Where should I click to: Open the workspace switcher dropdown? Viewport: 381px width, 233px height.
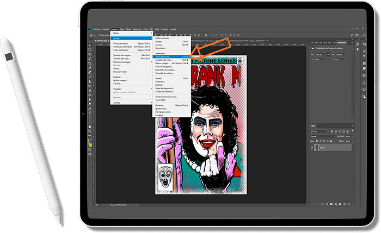point(358,35)
